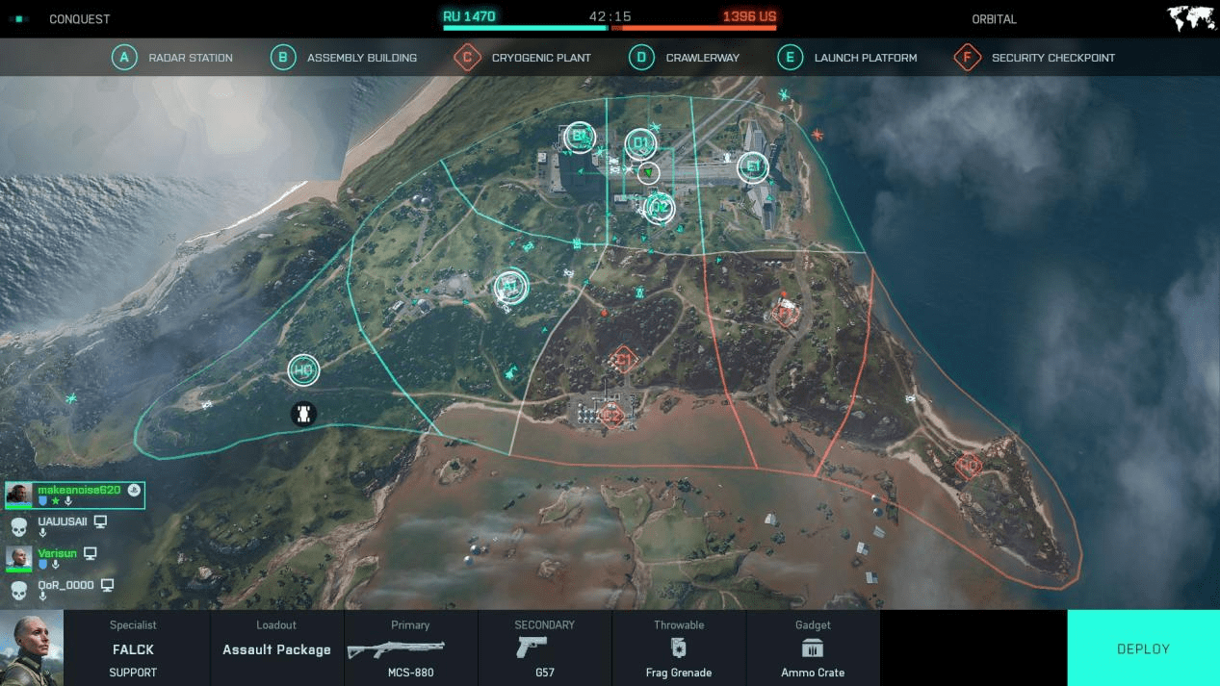Viewport: 1220px width, 686px height.
Task: Select objective E circle icon in header
Action: coord(790,58)
